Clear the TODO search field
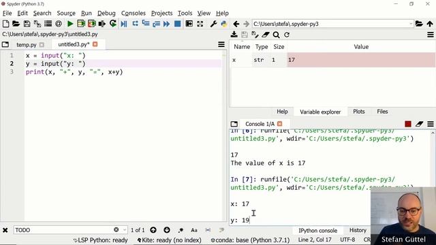Viewport: 436px width, 245px height. (116, 230)
